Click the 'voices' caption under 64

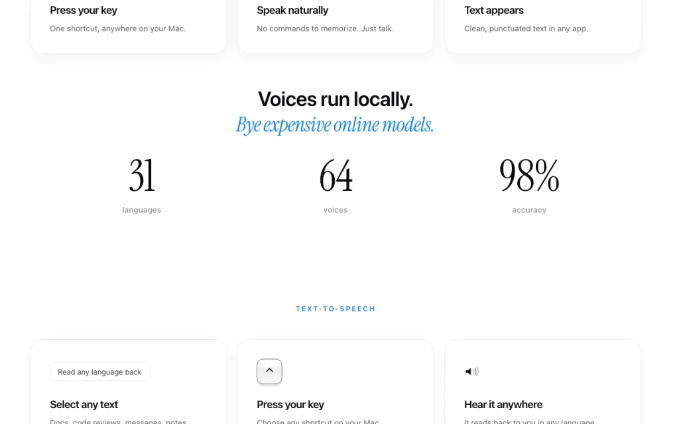335,210
